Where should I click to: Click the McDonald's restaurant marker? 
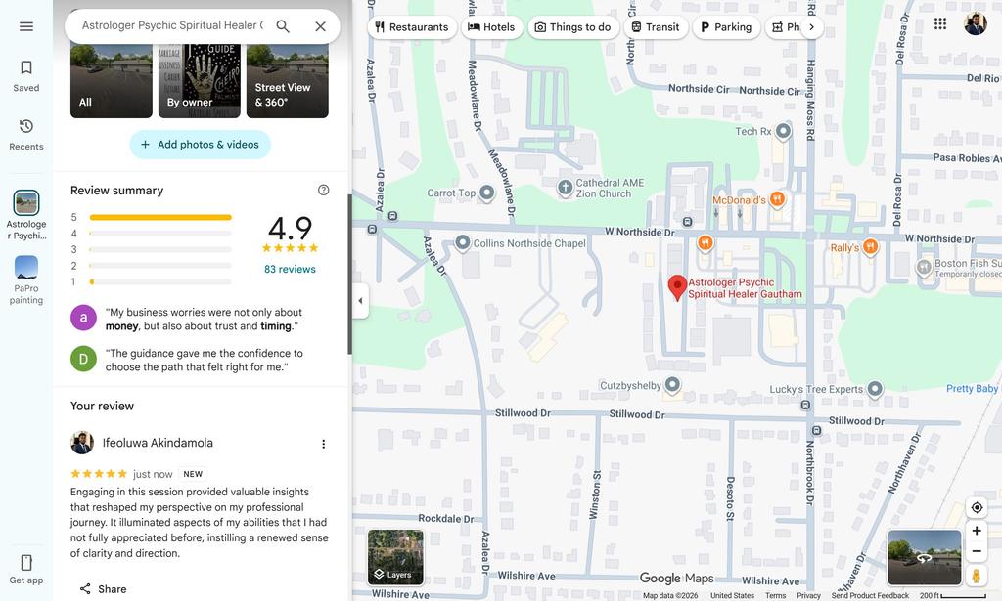coord(776,199)
